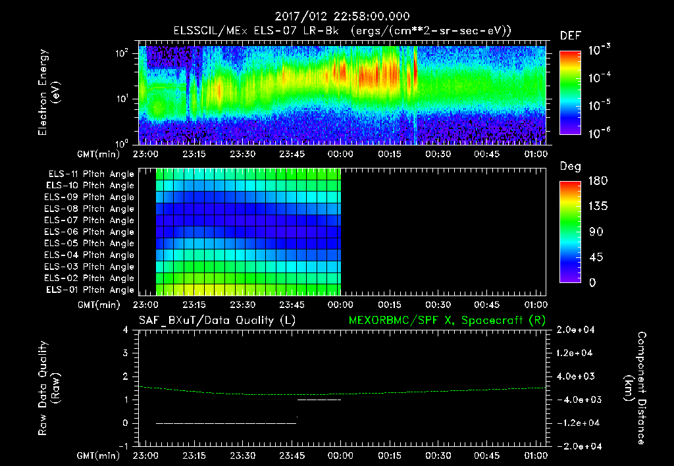Click the 23:15 tick under the pitch angle panel
This screenshot has height=466, width=674.
pyautogui.click(x=194, y=305)
